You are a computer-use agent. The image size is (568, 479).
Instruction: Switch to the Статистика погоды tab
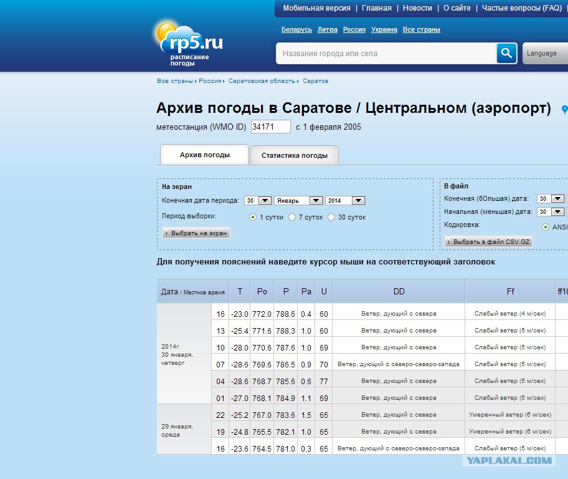[x=294, y=155]
